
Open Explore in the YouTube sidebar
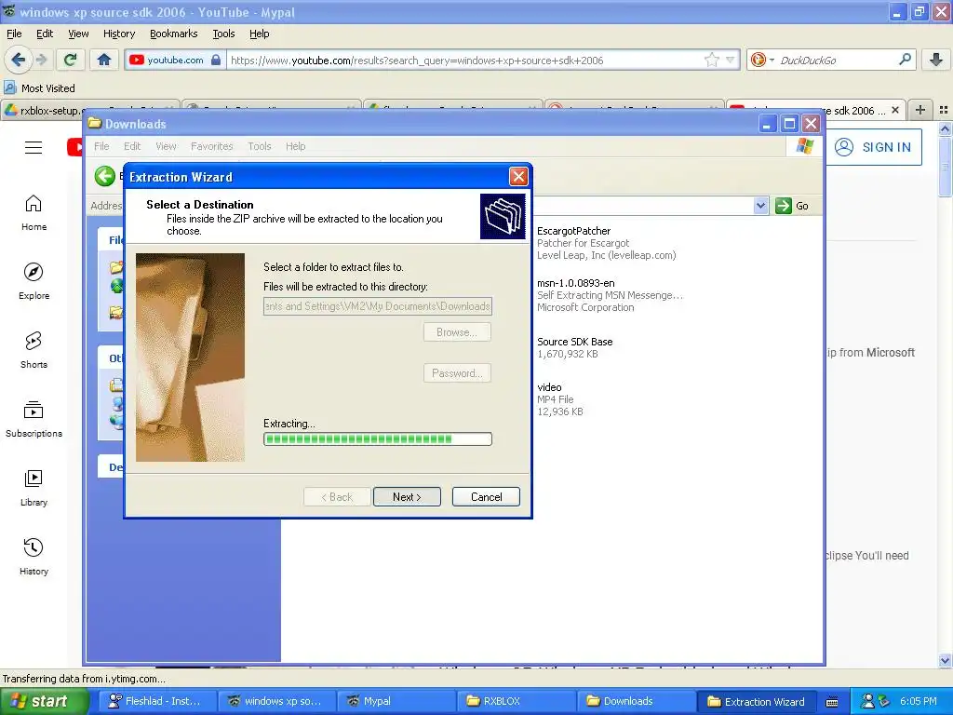coord(34,281)
